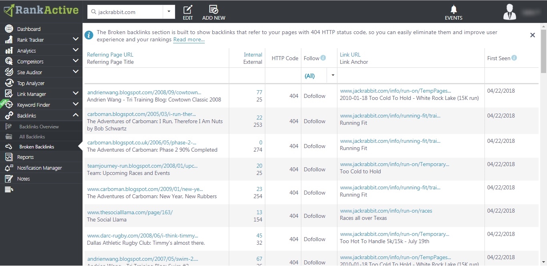Click the Follow column info icon
The image size is (547, 266).
[x=323, y=58]
